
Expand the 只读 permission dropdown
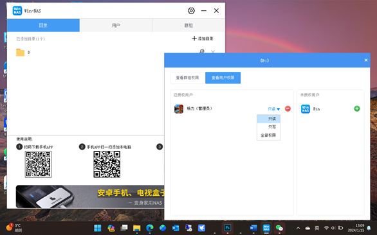(274, 109)
